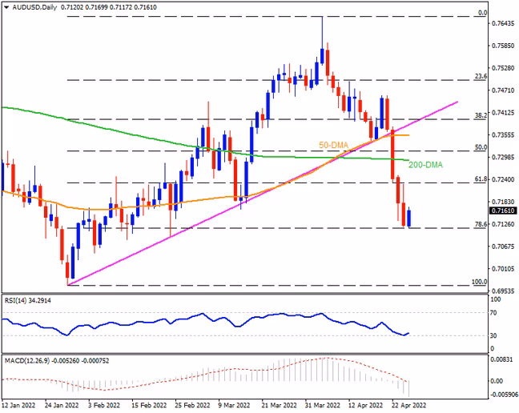
Task: Select the 200-DMA green label
Action: coord(425,165)
